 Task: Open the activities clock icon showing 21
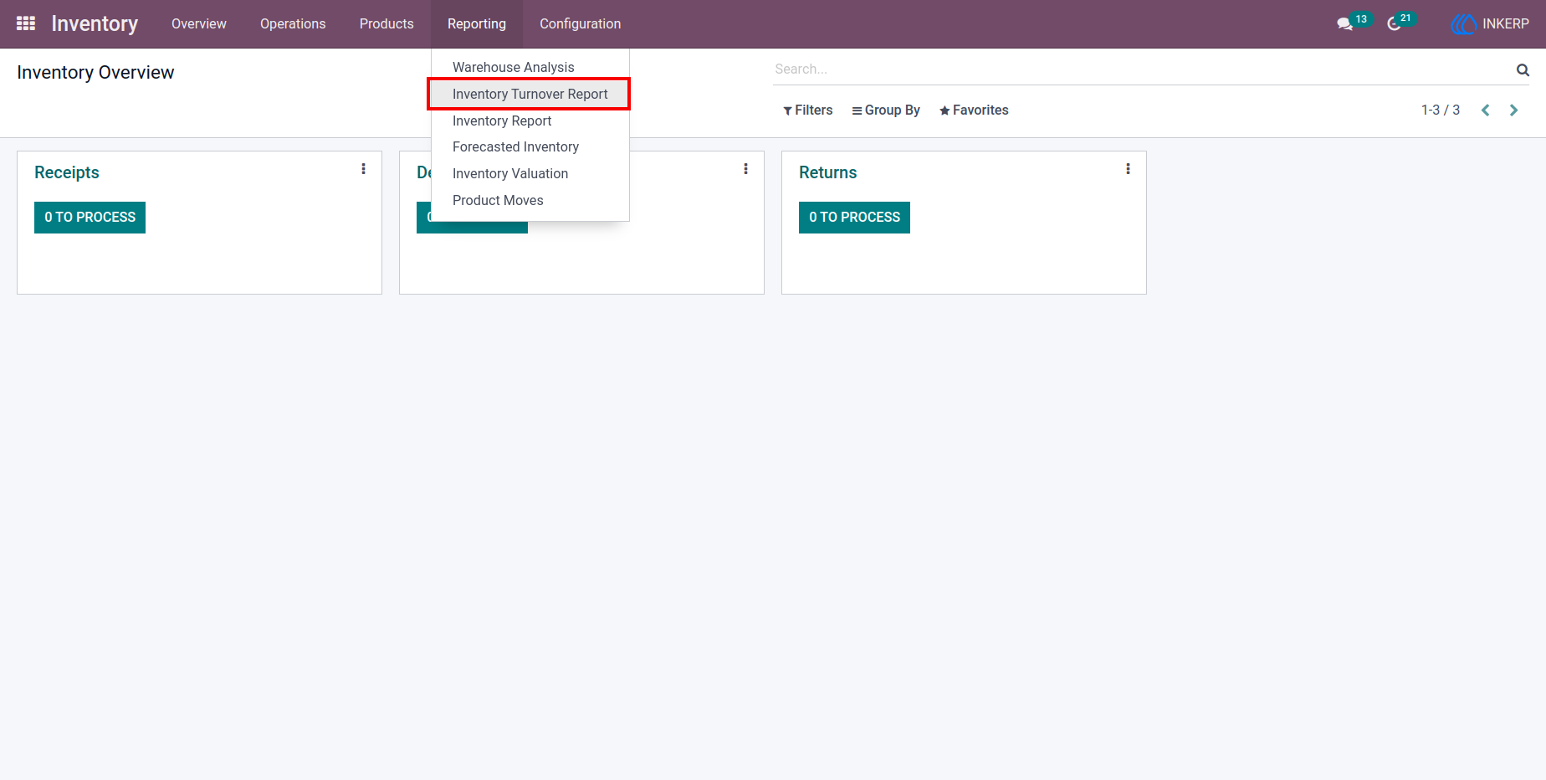(x=1394, y=24)
